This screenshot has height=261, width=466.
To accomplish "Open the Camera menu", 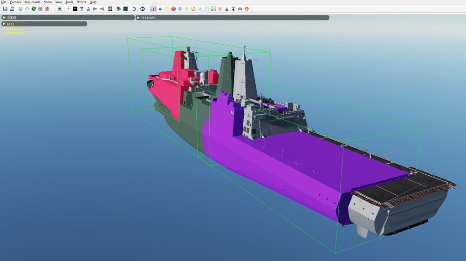I will point(15,2).
